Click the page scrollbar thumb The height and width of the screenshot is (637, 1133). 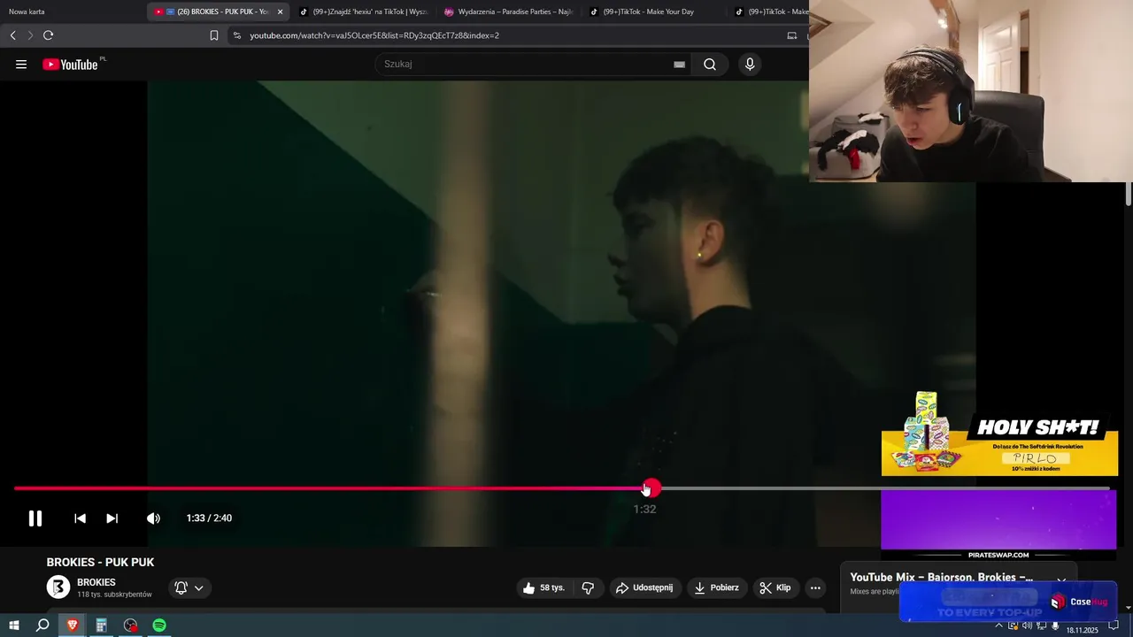click(1129, 195)
